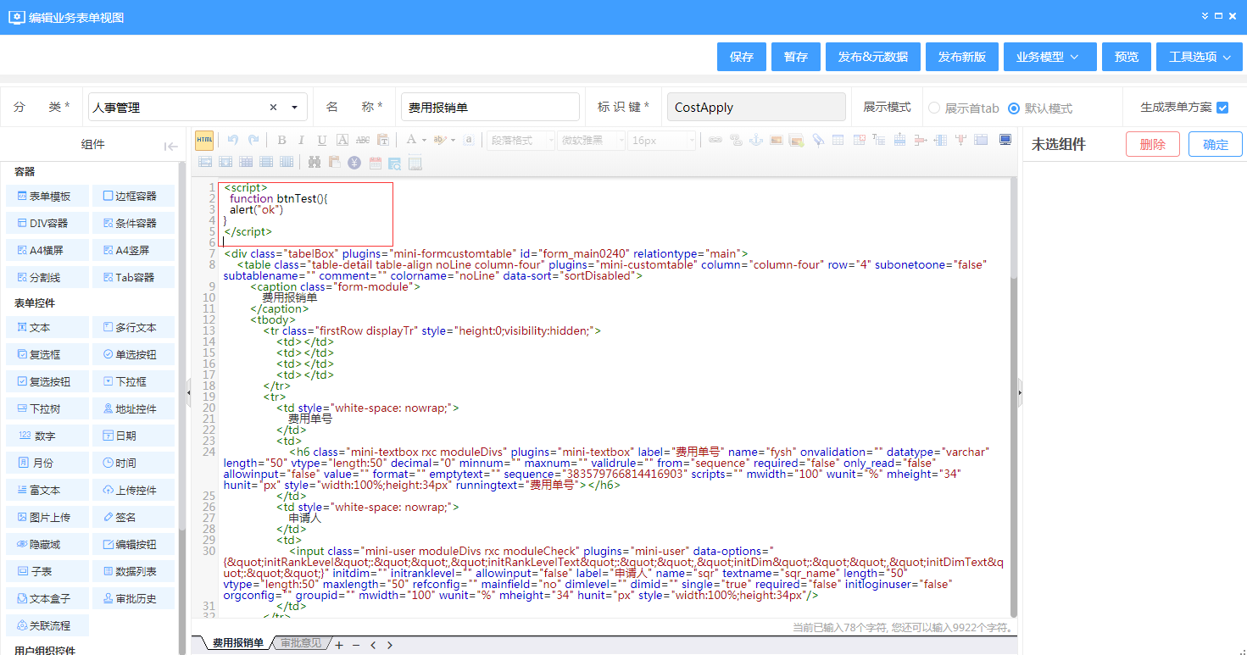Select the DIV容器 component
The image size is (1247, 655).
[47, 223]
